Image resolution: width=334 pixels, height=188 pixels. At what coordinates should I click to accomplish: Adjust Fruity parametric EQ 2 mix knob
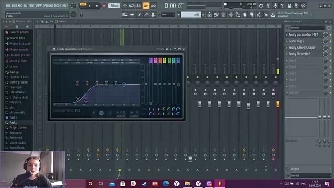(325, 34)
